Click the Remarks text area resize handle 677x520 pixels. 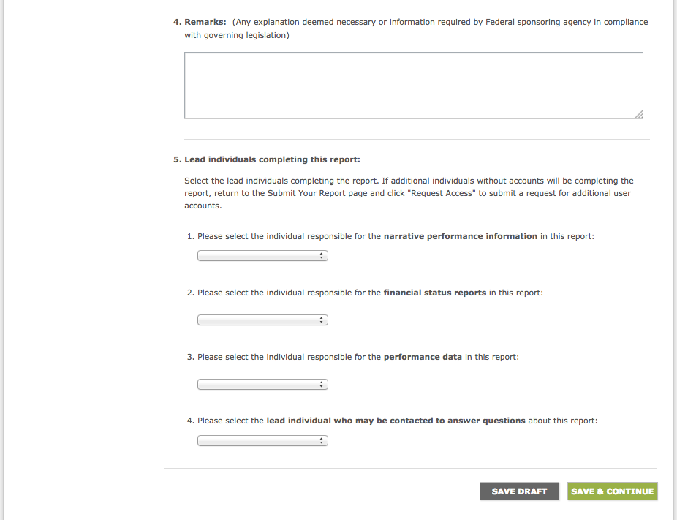coord(638,114)
